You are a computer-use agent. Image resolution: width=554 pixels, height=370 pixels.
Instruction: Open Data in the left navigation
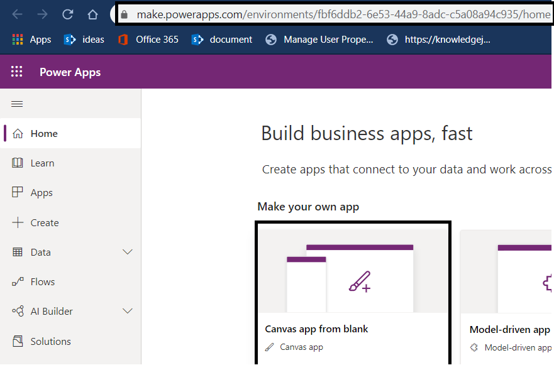[70, 252]
